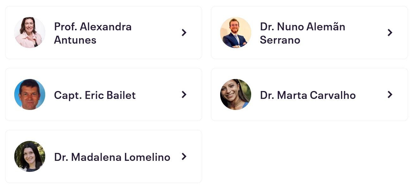Click the chevron arrow beside Dr. Nuno Alemãn Serrano
The image size is (415, 188).
pyautogui.click(x=390, y=33)
